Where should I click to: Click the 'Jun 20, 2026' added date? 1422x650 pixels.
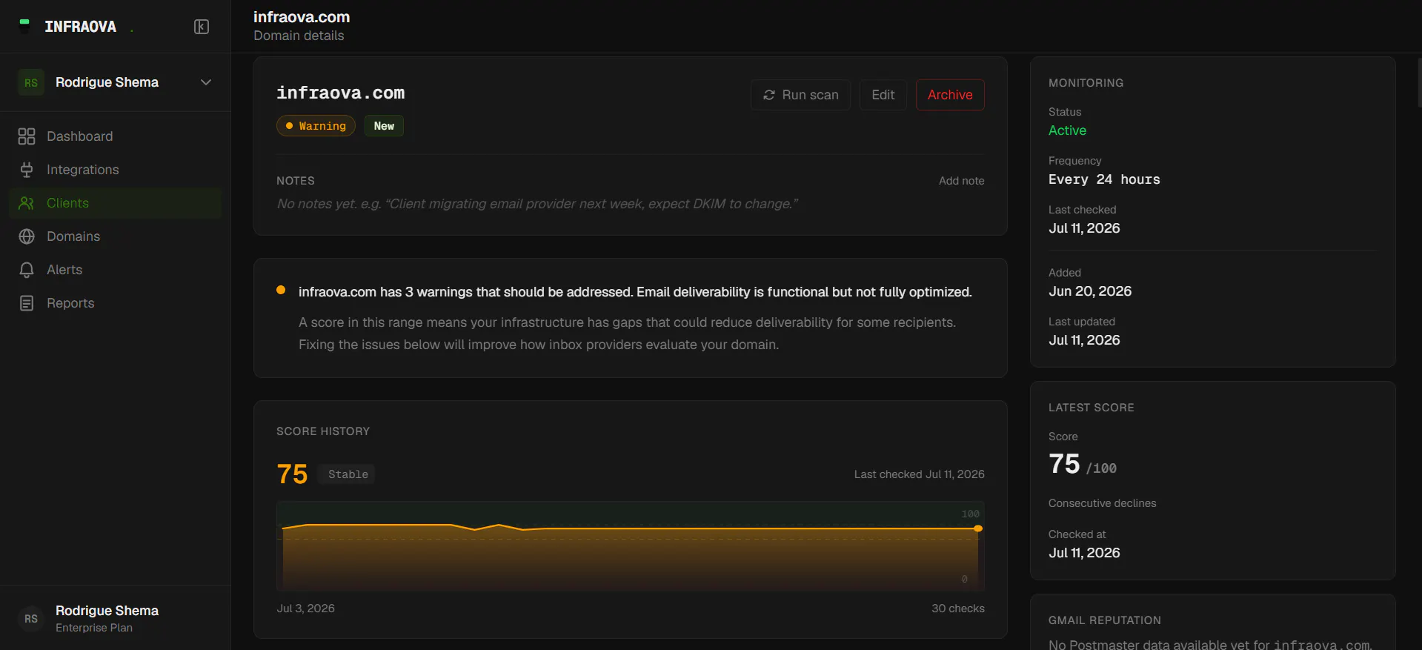tap(1090, 291)
